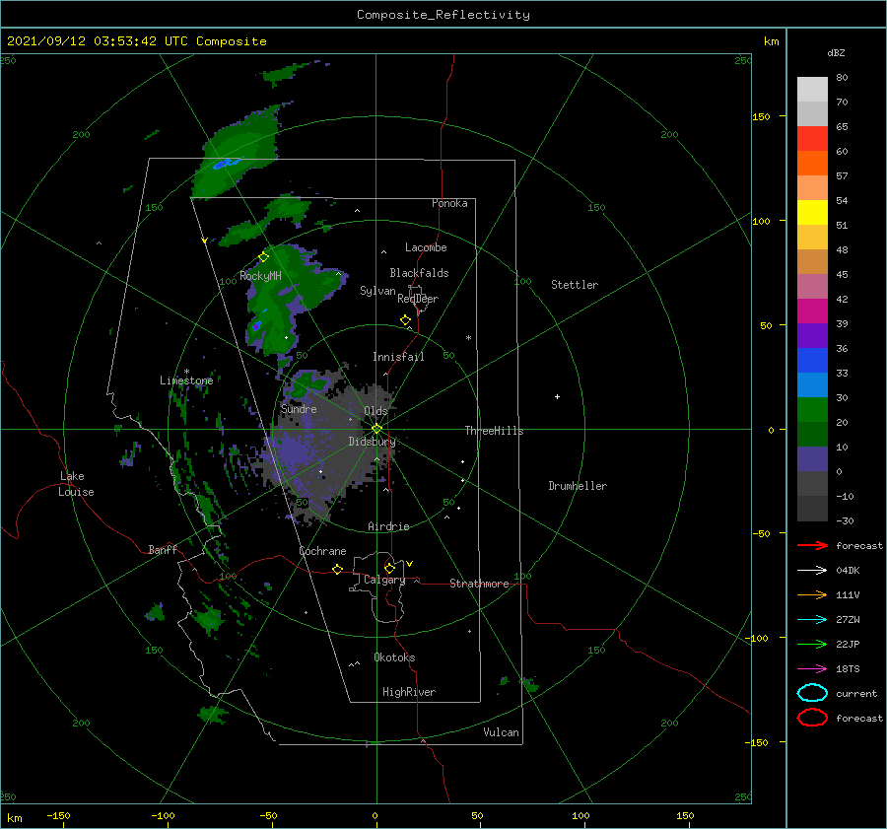The image size is (887, 829).
Task: Click the RockyMH label
Action: pos(261,276)
